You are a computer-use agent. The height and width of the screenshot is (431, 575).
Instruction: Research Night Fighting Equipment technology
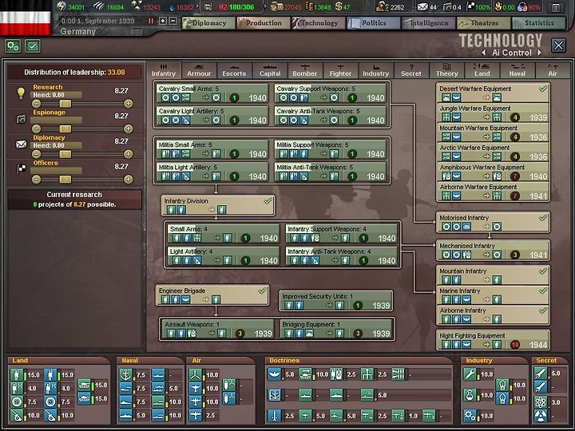click(x=493, y=340)
